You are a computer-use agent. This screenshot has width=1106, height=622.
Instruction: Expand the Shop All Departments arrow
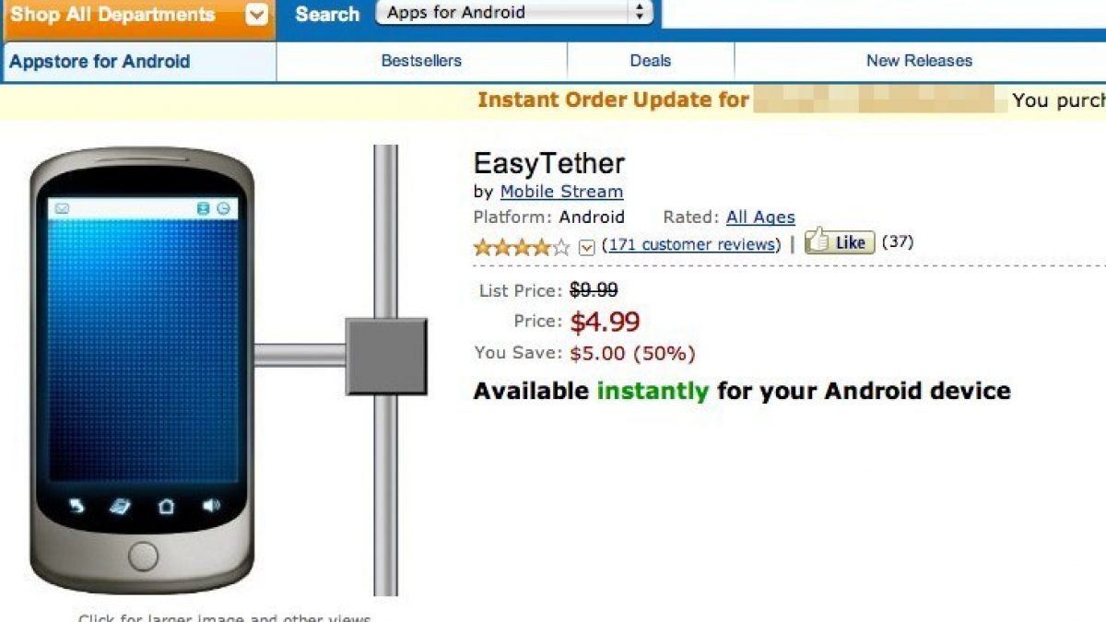(259, 15)
